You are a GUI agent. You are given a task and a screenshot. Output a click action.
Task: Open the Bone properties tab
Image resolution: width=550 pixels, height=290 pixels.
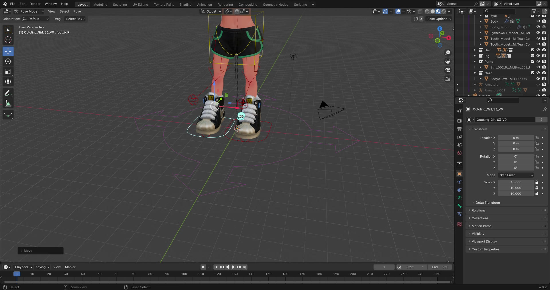pyautogui.click(x=459, y=206)
